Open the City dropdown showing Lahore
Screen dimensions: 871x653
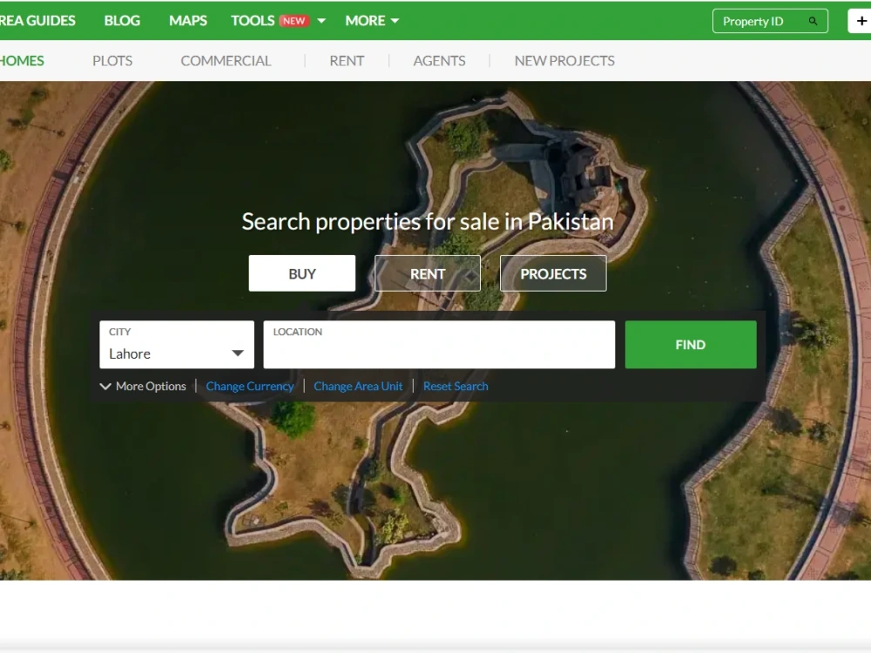(x=177, y=344)
